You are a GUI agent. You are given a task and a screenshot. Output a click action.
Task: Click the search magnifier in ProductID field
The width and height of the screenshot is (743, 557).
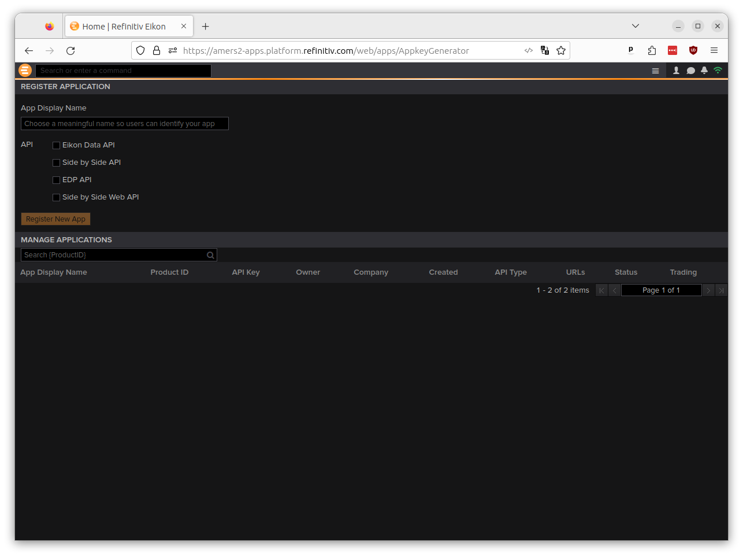coord(210,255)
